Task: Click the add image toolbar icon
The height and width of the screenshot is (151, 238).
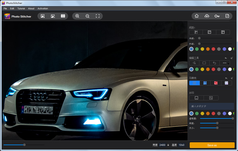Action: [43, 16]
